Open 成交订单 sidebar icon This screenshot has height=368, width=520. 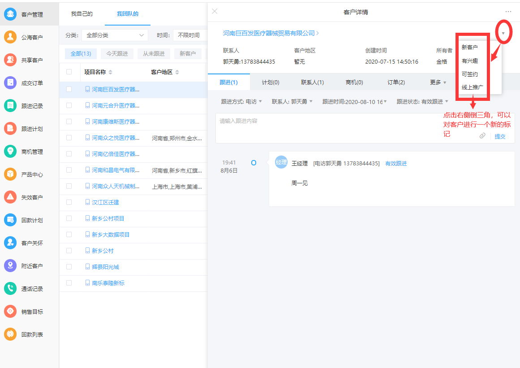[x=10, y=83]
